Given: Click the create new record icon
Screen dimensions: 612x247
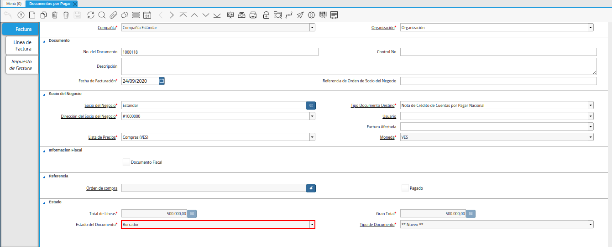Looking at the screenshot, I should (x=32, y=15).
